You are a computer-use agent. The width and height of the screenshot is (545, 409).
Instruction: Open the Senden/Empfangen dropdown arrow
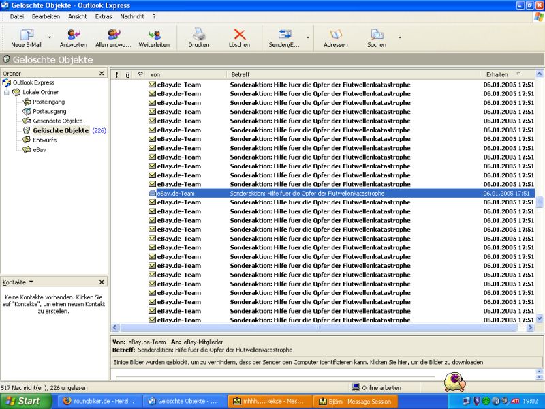tap(308, 37)
